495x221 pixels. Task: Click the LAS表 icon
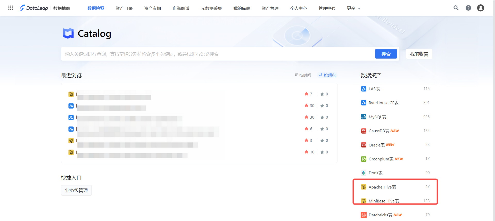(364, 89)
